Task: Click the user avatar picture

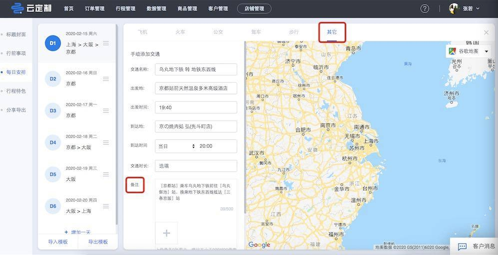Action: pos(454,8)
